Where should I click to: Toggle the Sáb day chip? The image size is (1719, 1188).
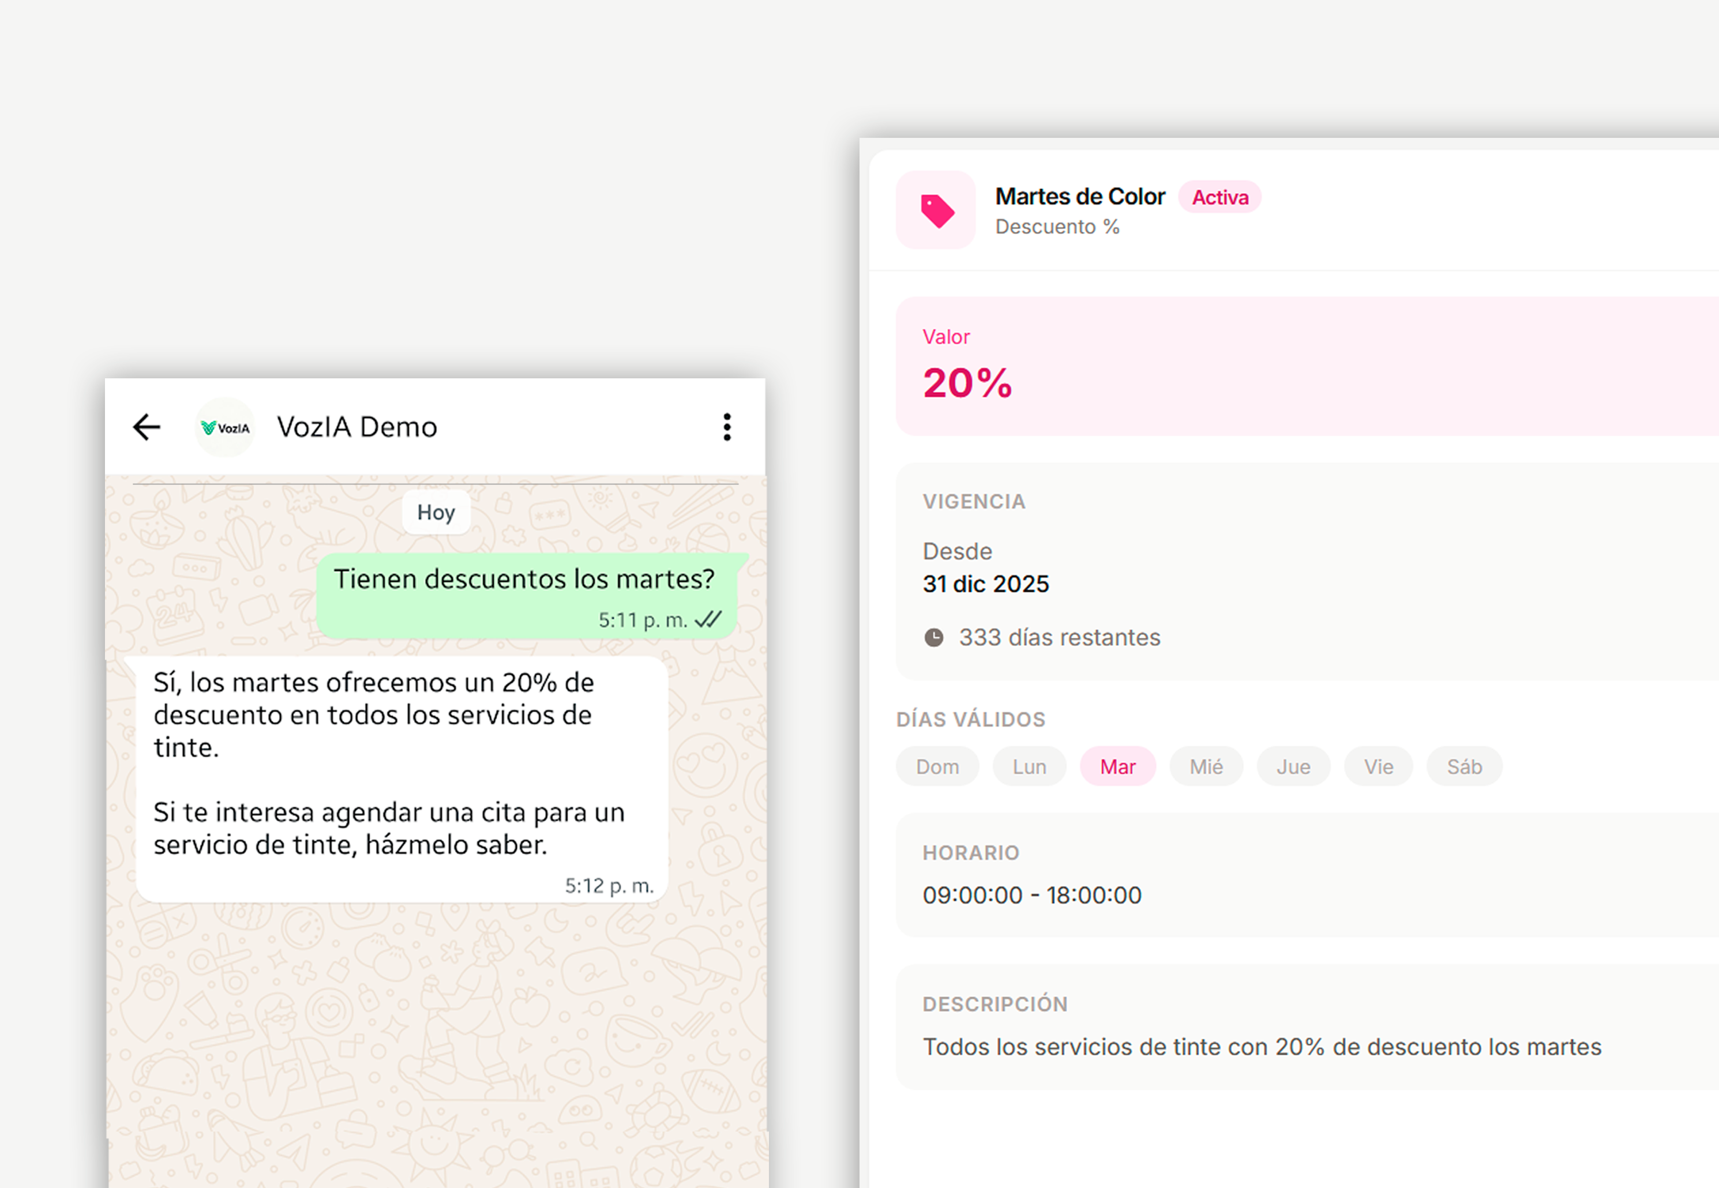click(x=1463, y=766)
